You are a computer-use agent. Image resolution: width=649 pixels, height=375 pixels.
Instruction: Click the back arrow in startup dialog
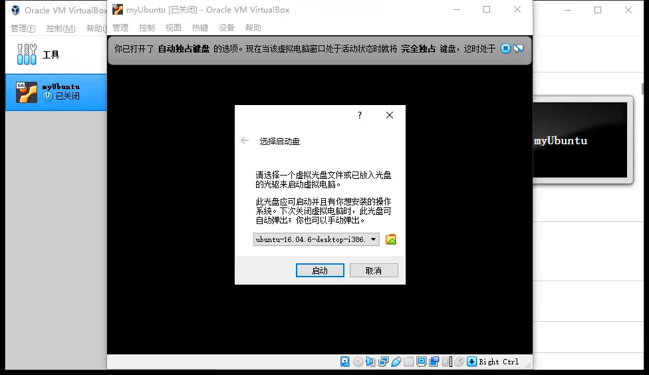pos(245,141)
